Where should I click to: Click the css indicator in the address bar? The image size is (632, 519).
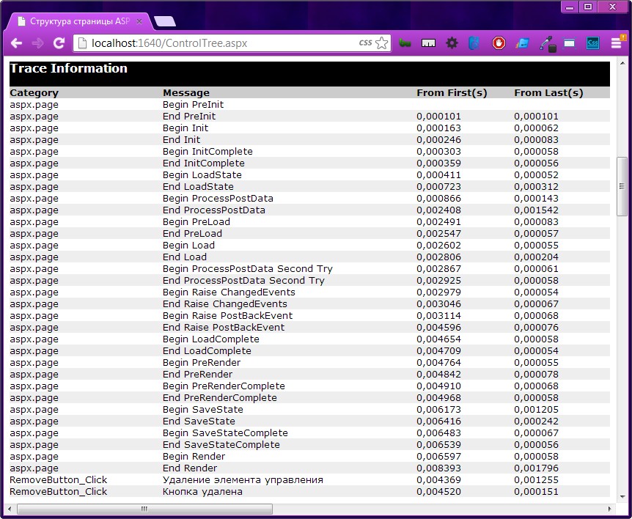[365, 43]
